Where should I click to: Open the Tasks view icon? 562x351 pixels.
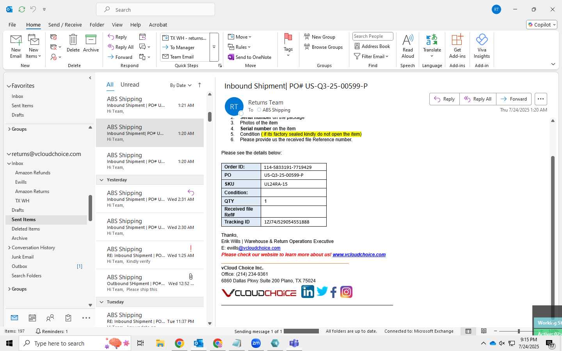(x=68, y=318)
